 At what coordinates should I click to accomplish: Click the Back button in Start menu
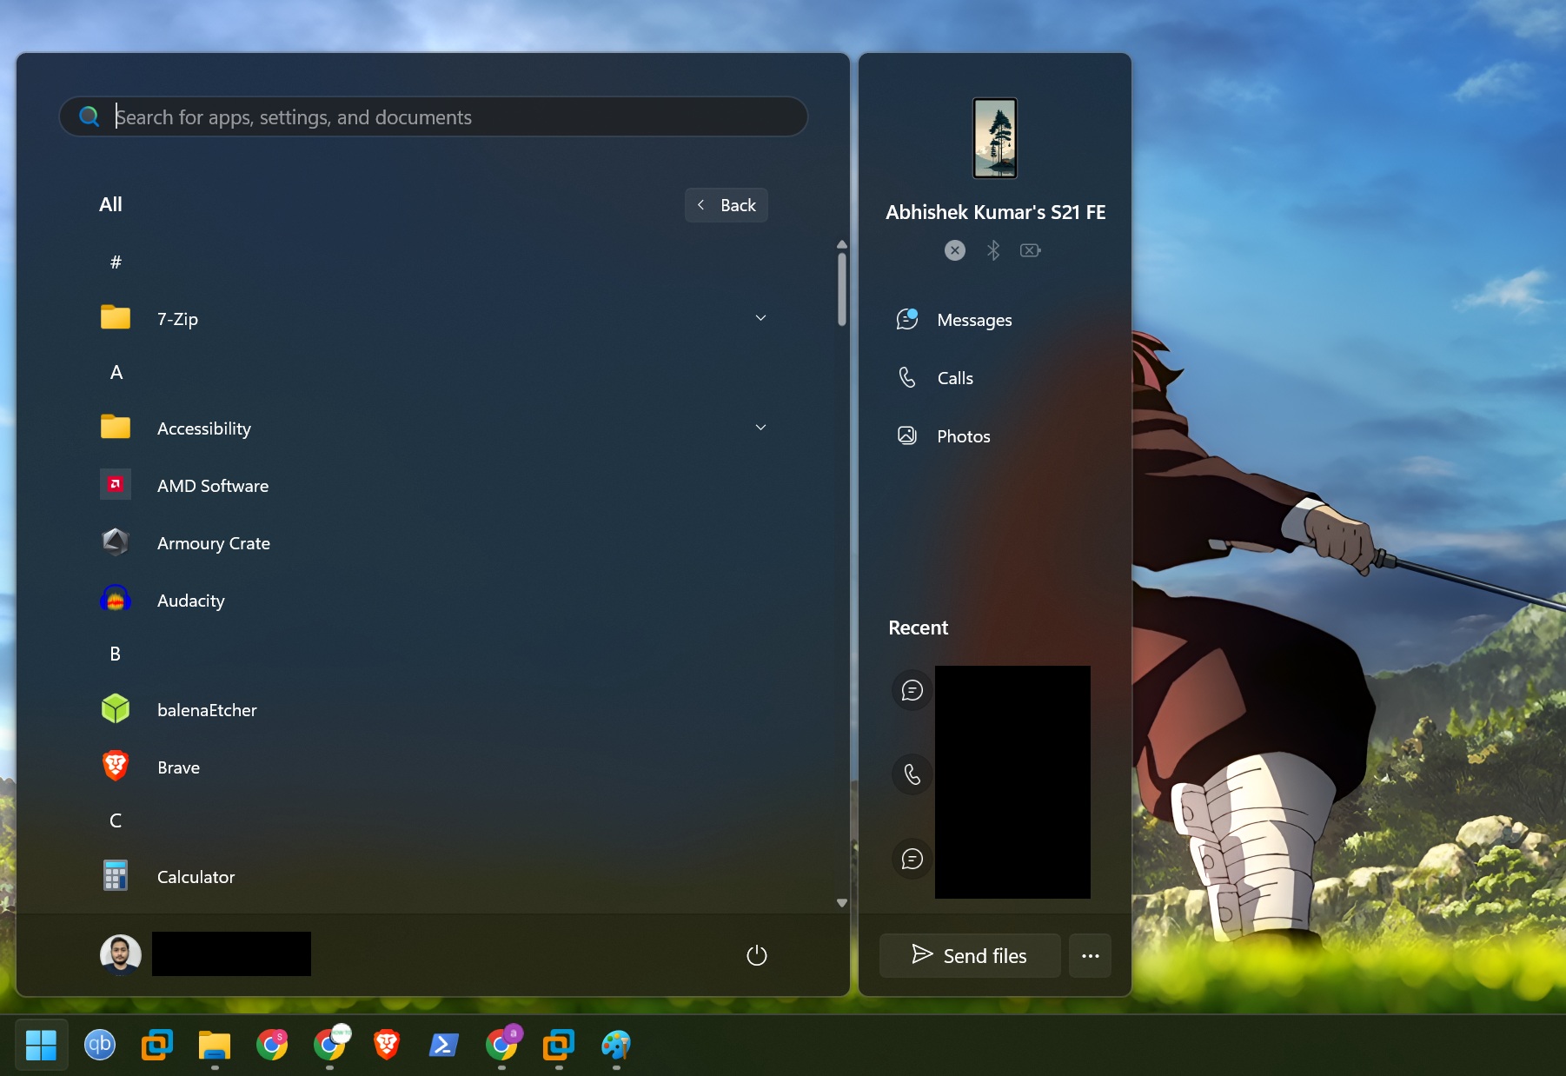pyautogui.click(x=727, y=205)
